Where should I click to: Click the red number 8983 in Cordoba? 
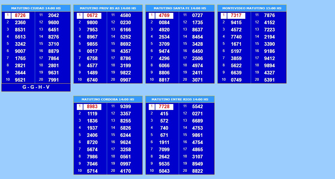click(92, 107)
